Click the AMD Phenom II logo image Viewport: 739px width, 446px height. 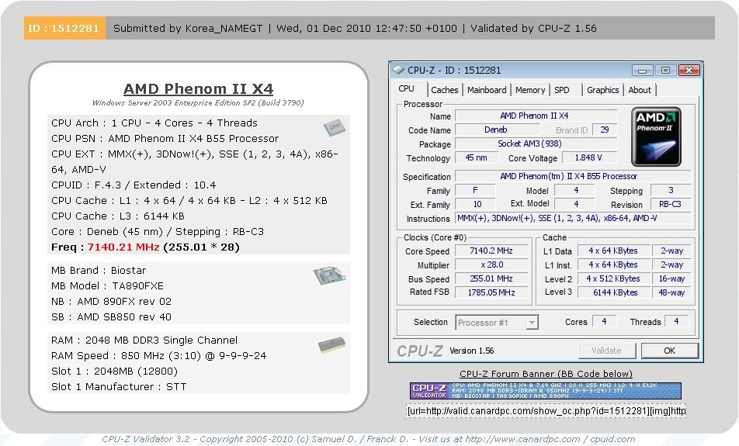[x=656, y=137]
